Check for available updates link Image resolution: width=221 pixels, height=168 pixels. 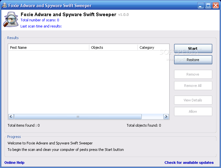[x=189, y=163]
